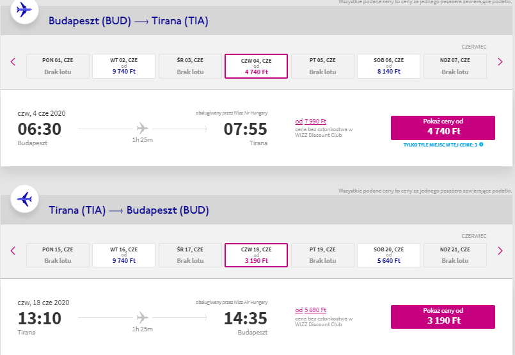The image size is (515, 355).
Task: Click the return flight plane icon badge
Action: [x=25, y=199]
